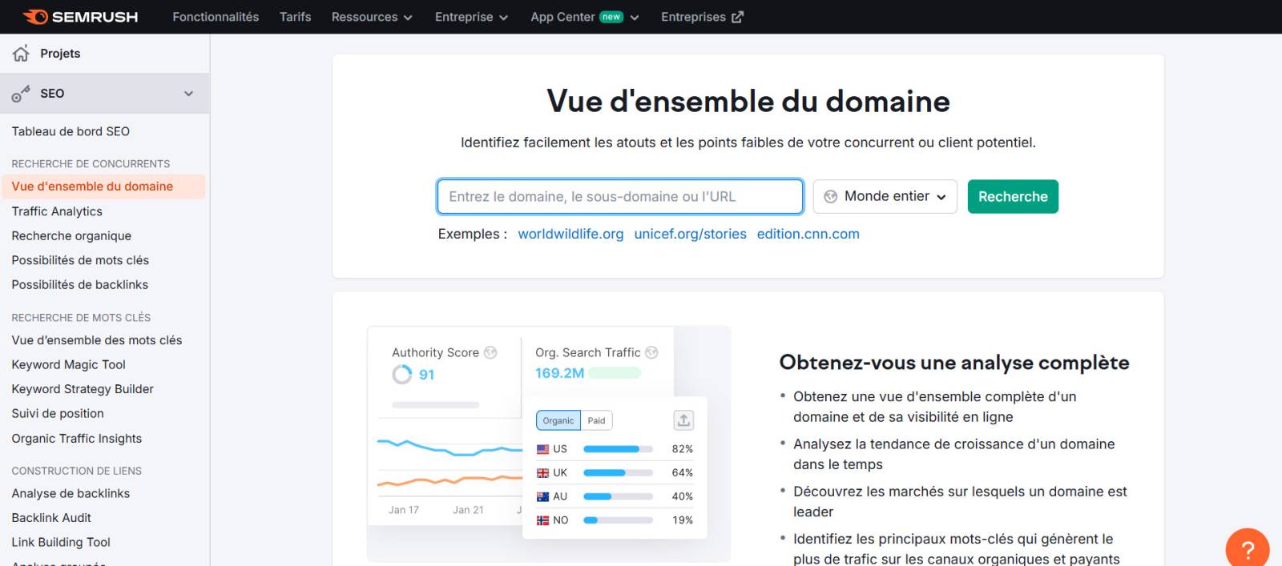Click the green bar beside 169.2M

tap(615, 373)
